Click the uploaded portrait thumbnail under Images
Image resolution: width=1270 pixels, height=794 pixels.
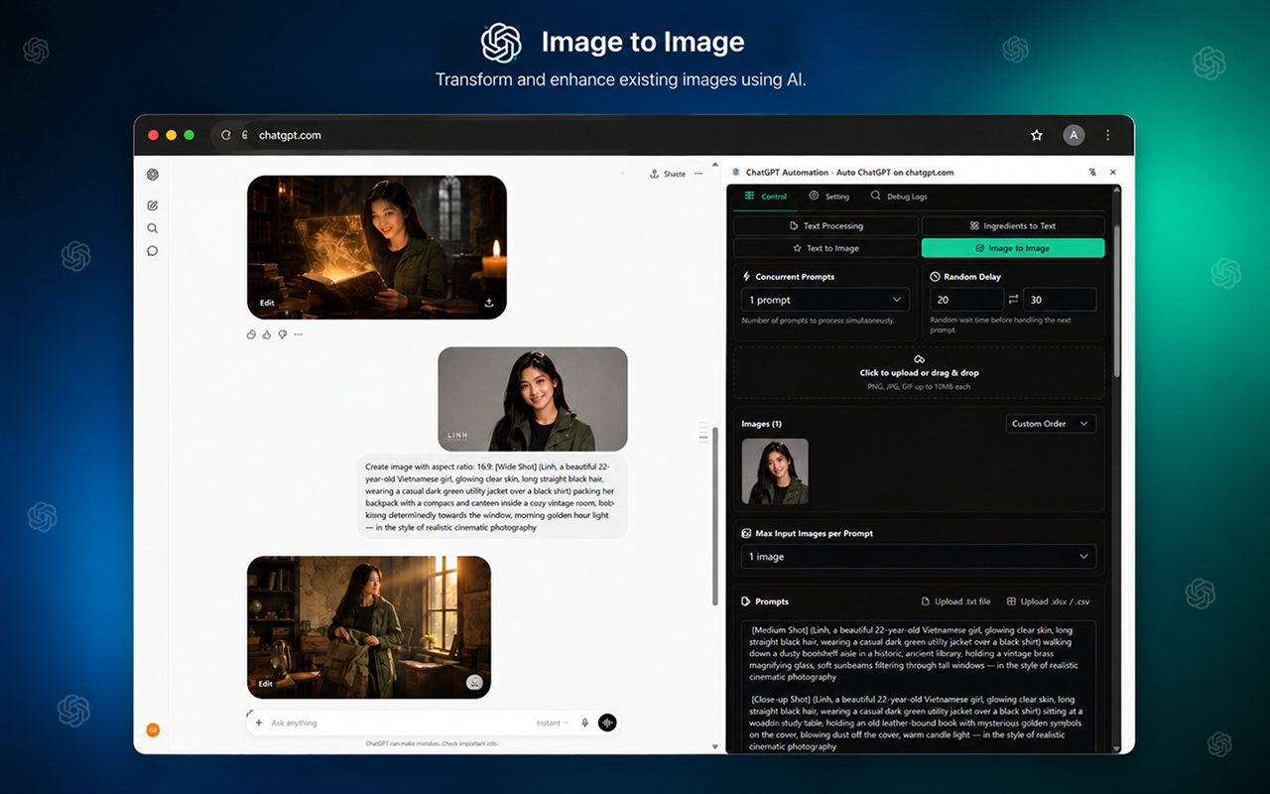coord(775,471)
